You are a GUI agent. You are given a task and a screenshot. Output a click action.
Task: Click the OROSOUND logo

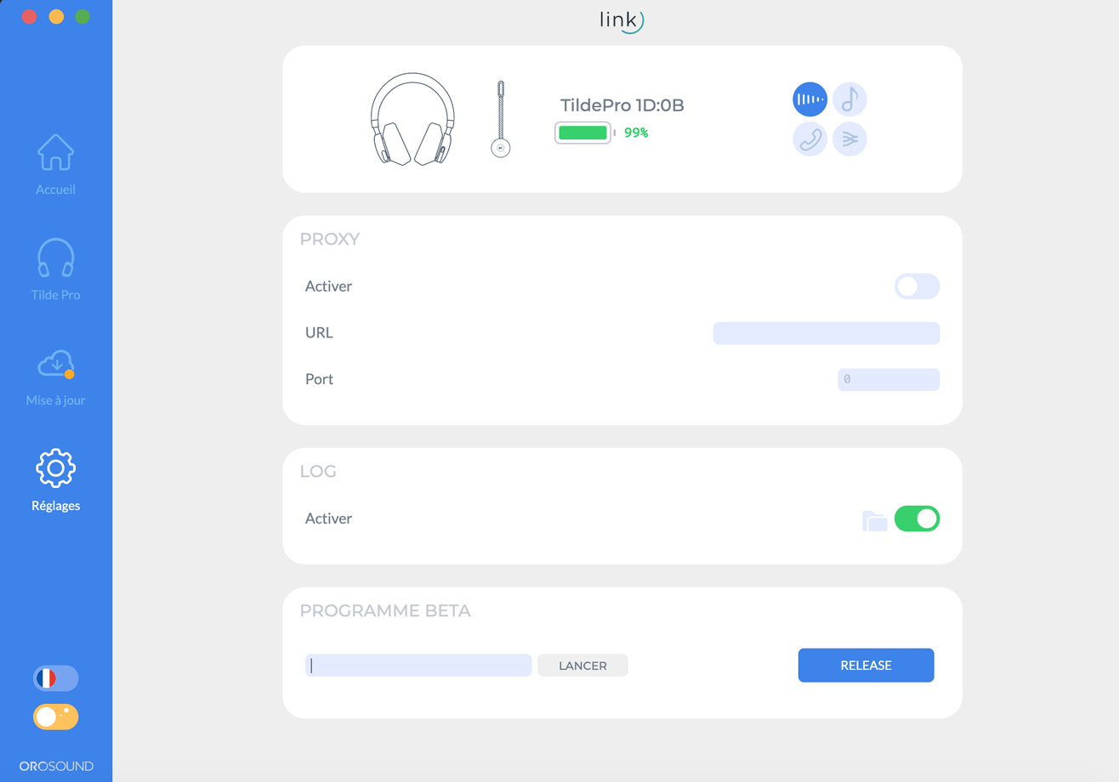[56, 766]
